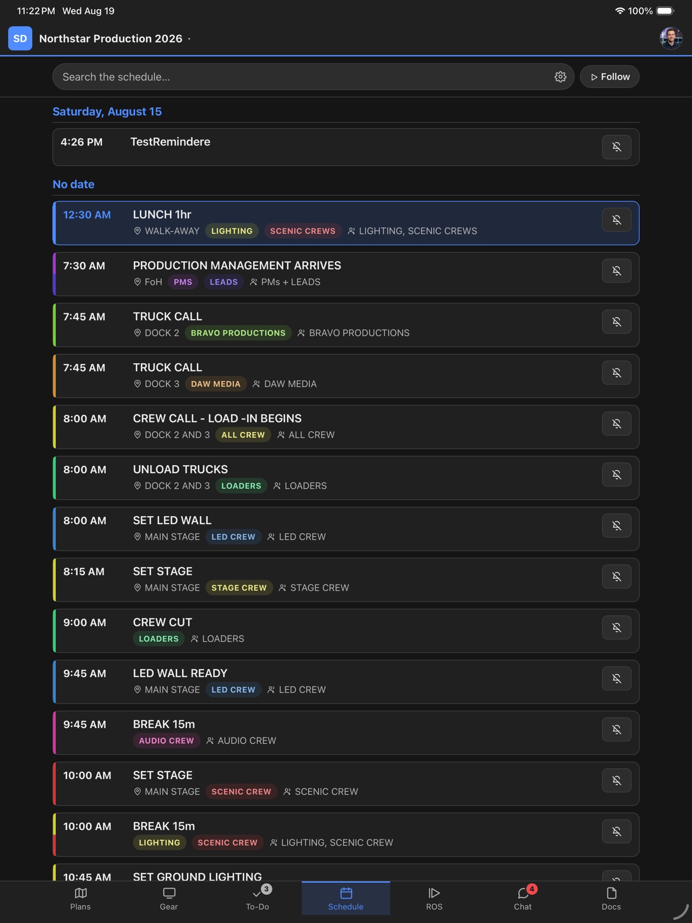This screenshot has width=692, height=923.
Task: Toggle reminder bell for CREW CALL - LOAD -IN BEGINS
Action: pyautogui.click(x=616, y=423)
